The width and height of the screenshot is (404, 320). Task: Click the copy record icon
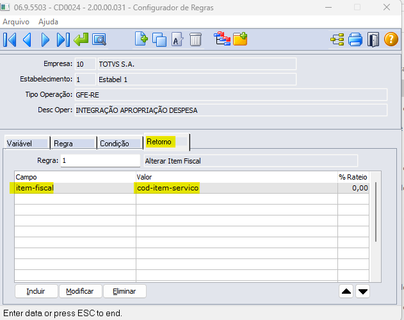(159, 40)
